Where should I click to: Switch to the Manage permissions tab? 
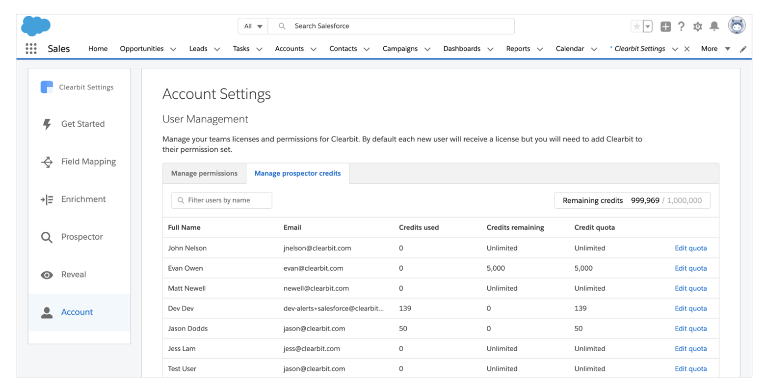pyautogui.click(x=204, y=173)
